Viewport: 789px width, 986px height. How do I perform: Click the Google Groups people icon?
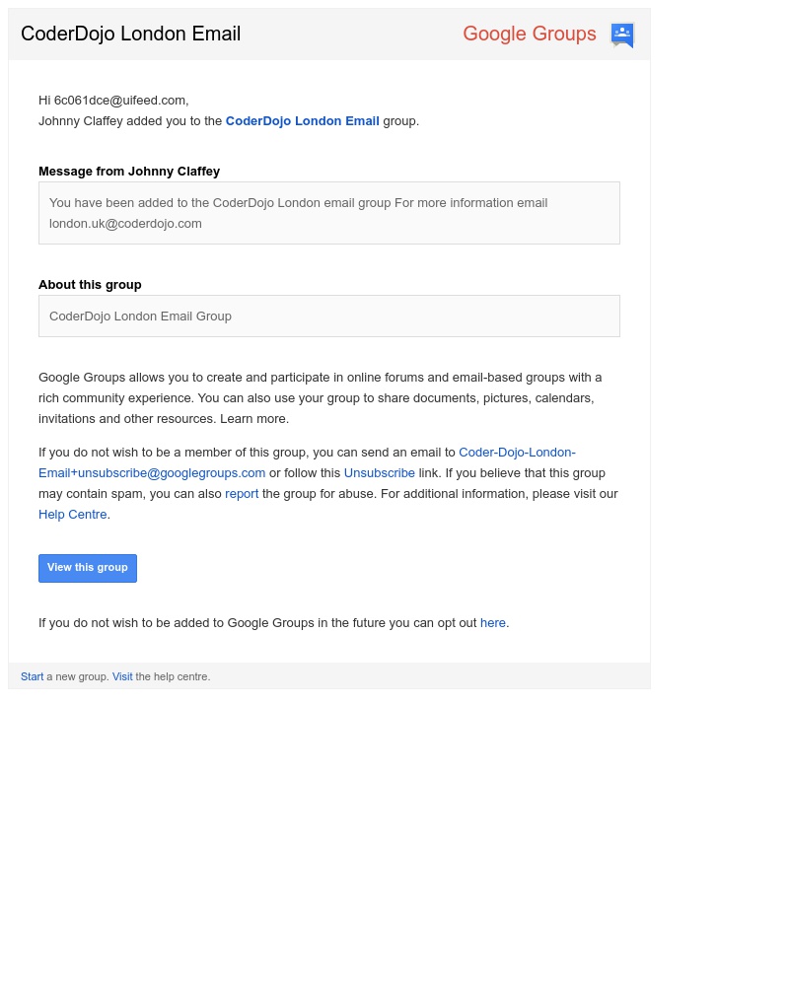[x=622, y=35]
